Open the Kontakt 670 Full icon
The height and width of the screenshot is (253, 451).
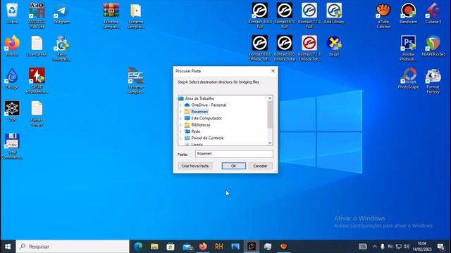tap(285, 15)
